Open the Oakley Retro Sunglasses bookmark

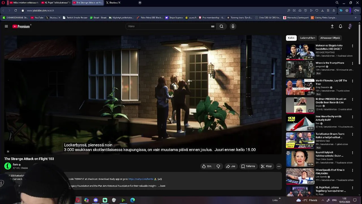324,18
